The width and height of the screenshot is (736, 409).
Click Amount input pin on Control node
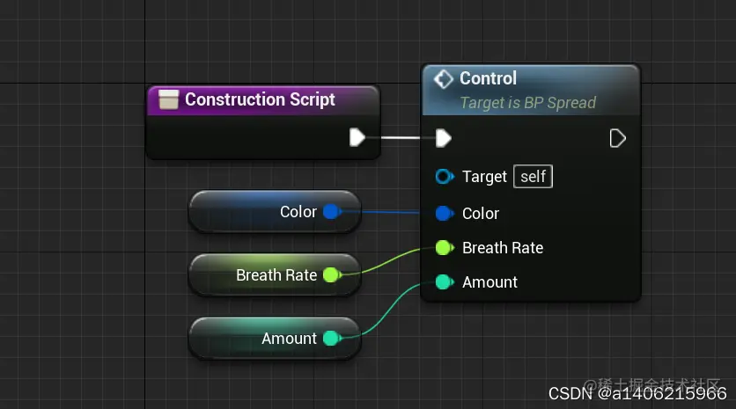pyautogui.click(x=444, y=282)
